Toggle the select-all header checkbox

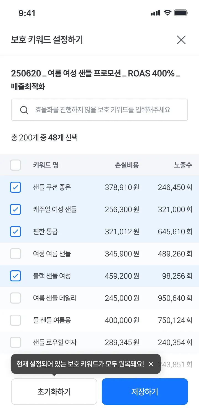pos(15,165)
